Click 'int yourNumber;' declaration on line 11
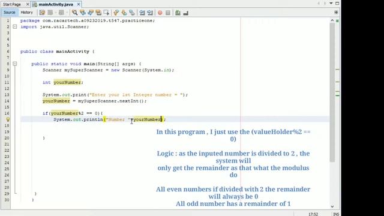The image size is (384, 216). point(63,82)
